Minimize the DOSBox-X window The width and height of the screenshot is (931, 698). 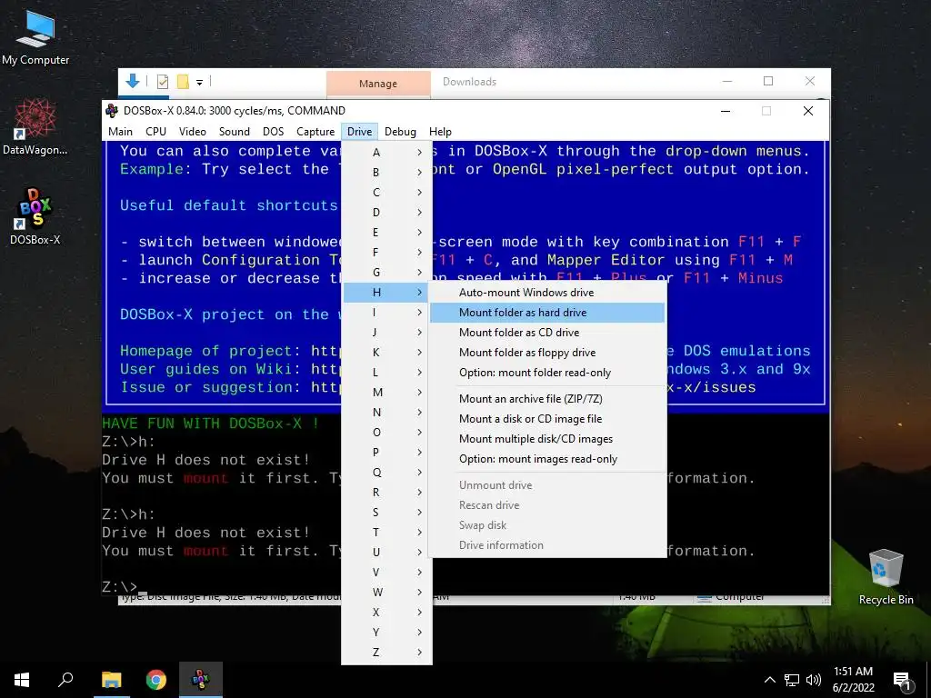click(726, 111)
